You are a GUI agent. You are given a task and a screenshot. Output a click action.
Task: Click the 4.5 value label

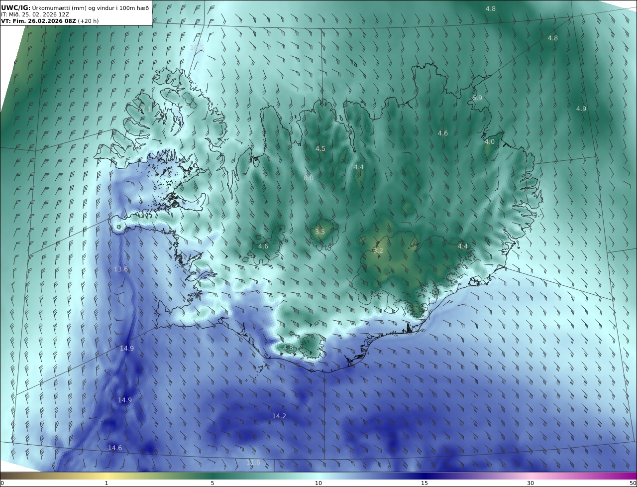[320, 148]
